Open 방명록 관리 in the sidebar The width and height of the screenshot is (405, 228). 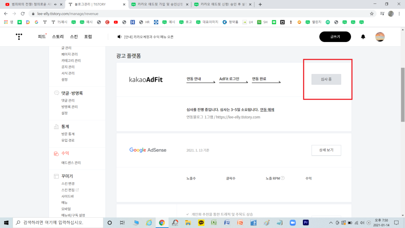(69, 107)
